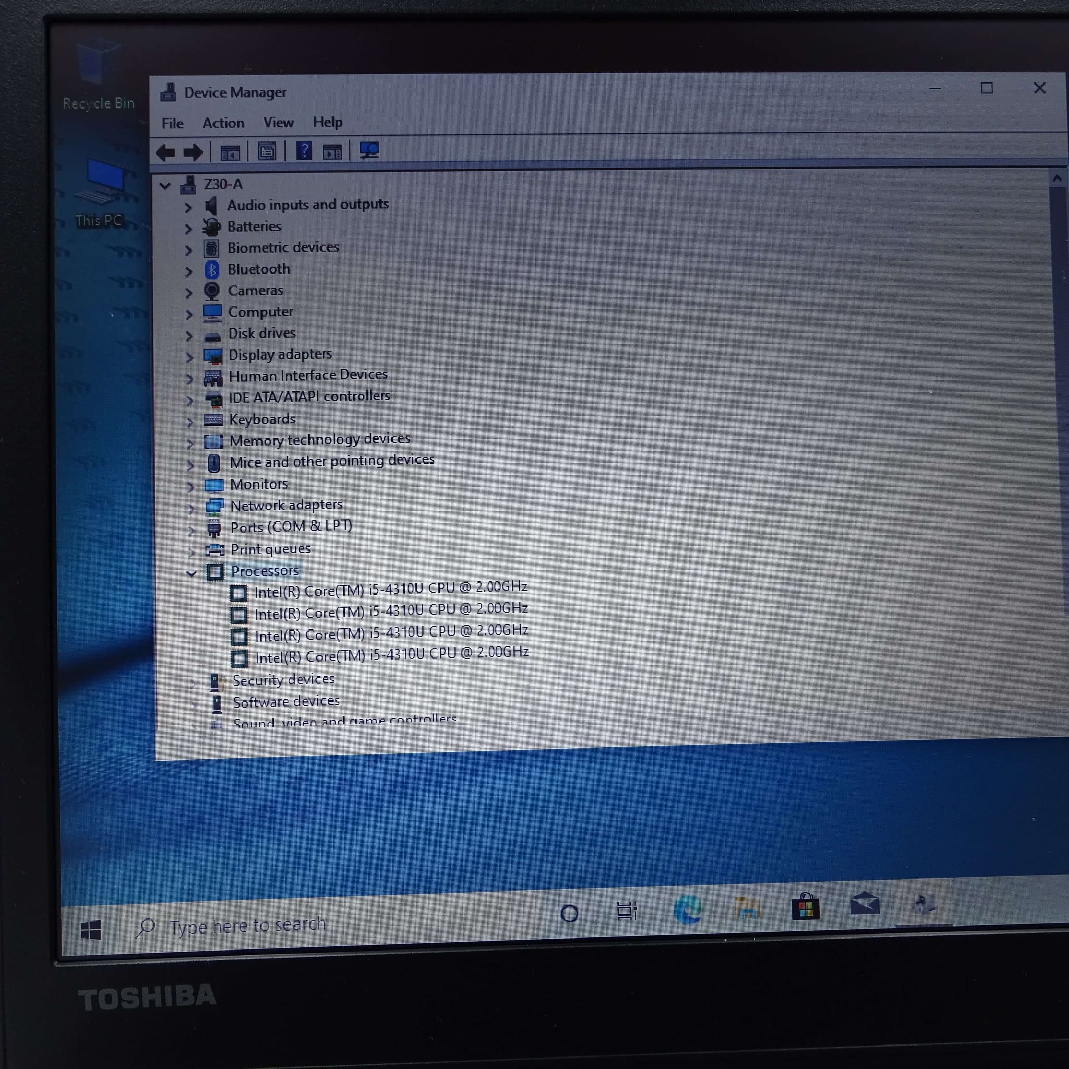The width and height of the screenshot is (1069, 1069).
Task: Select Memory technology devices entry
Action: 320,440
